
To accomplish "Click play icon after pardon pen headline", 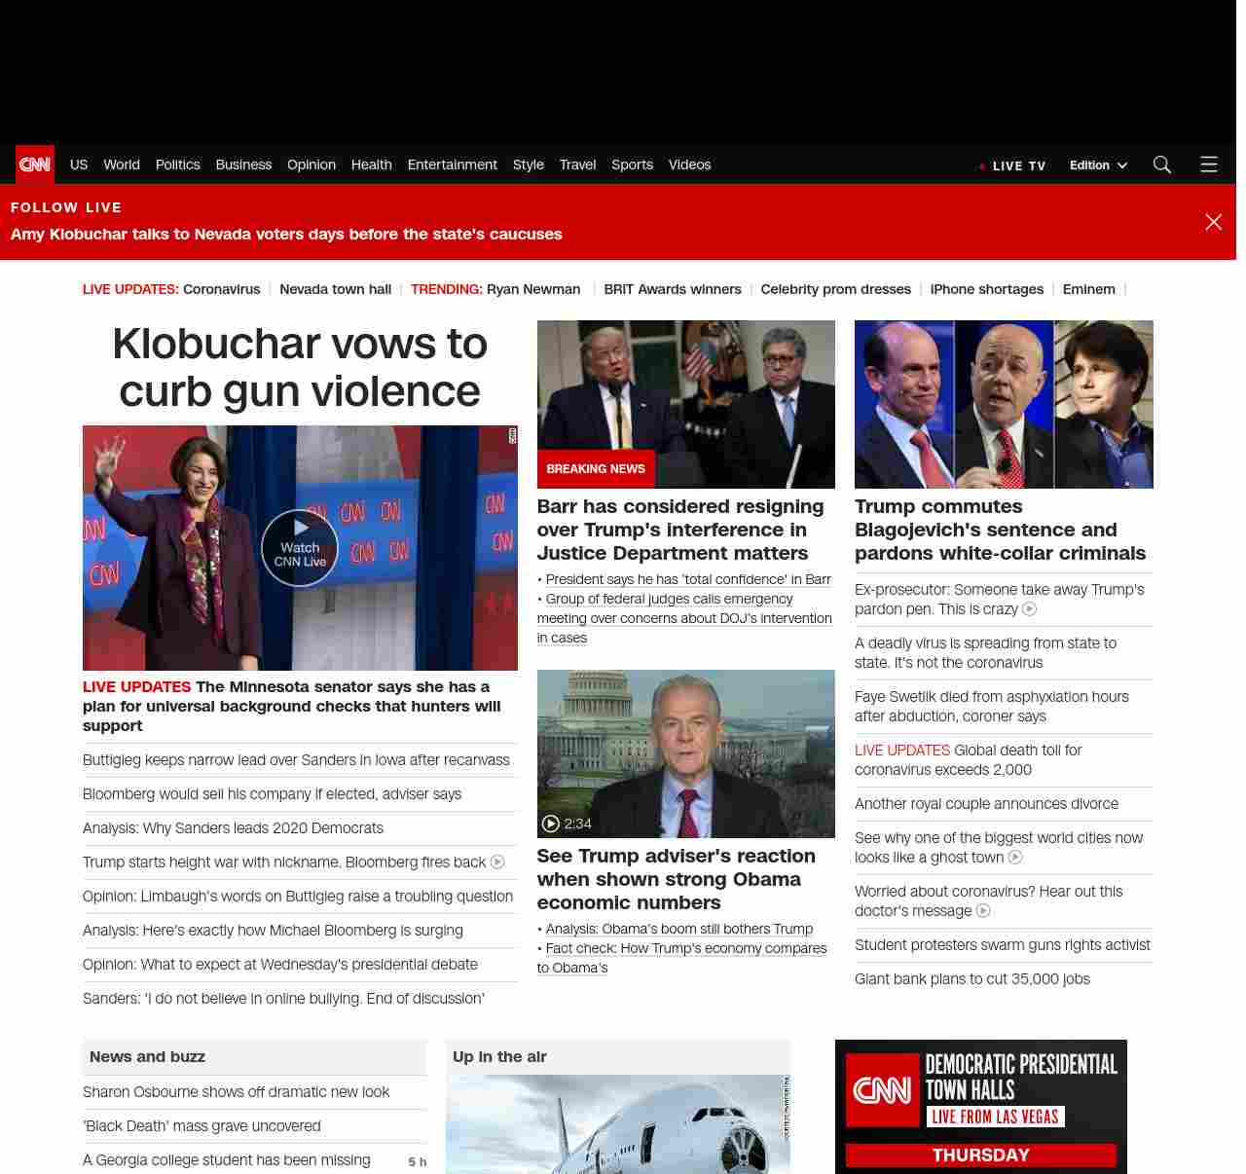I will 1029,609.
